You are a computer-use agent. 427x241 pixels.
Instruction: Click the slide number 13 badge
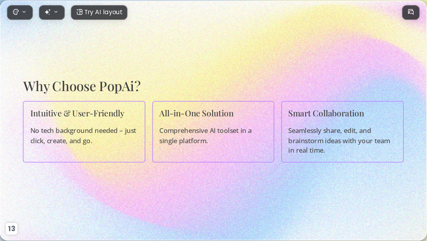point(11,228)
